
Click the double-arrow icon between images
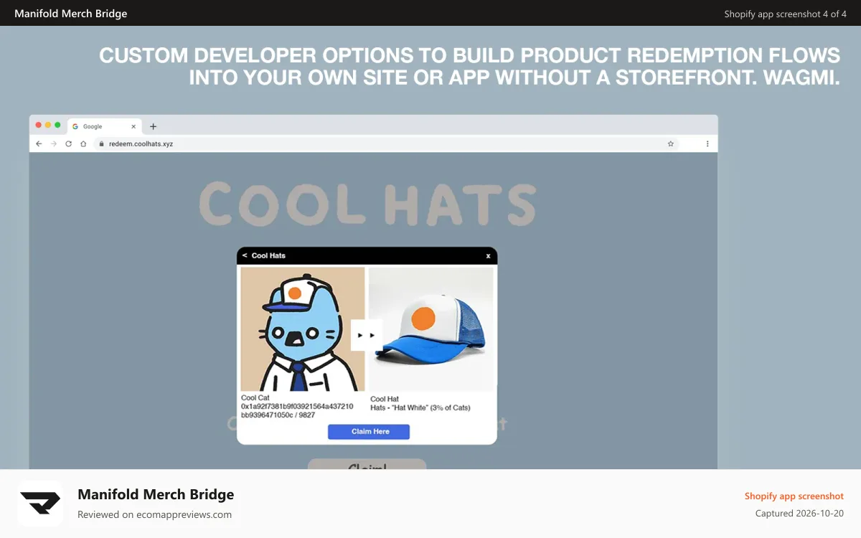pyautogui.click(x=367, y=335)
